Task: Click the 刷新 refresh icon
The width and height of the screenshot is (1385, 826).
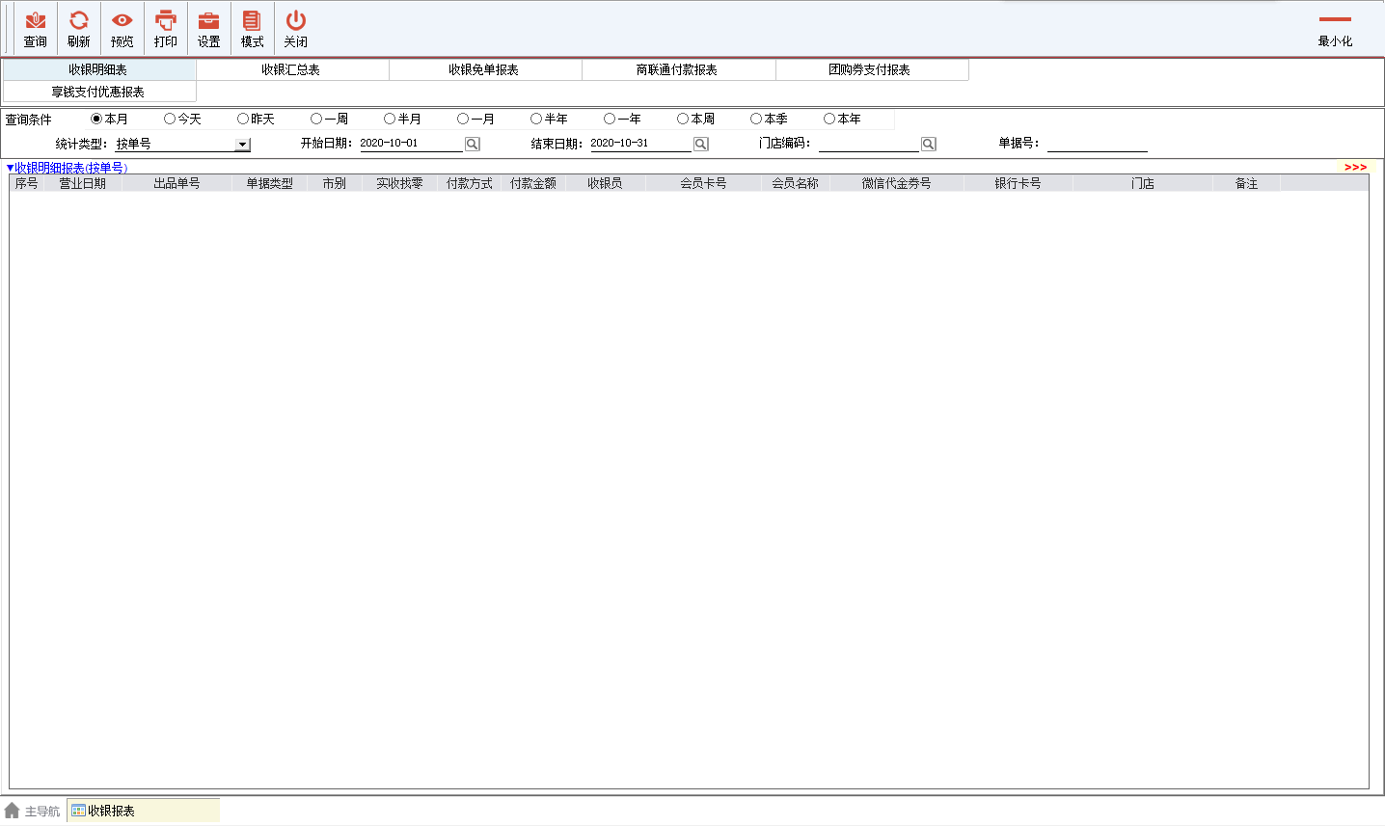Action: 79,20
